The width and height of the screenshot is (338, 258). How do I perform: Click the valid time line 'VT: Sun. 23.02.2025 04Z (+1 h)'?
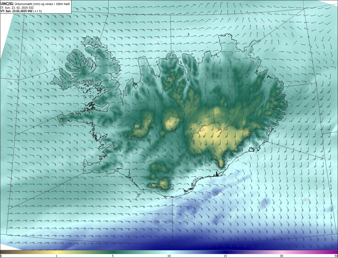tap(21, 11)
